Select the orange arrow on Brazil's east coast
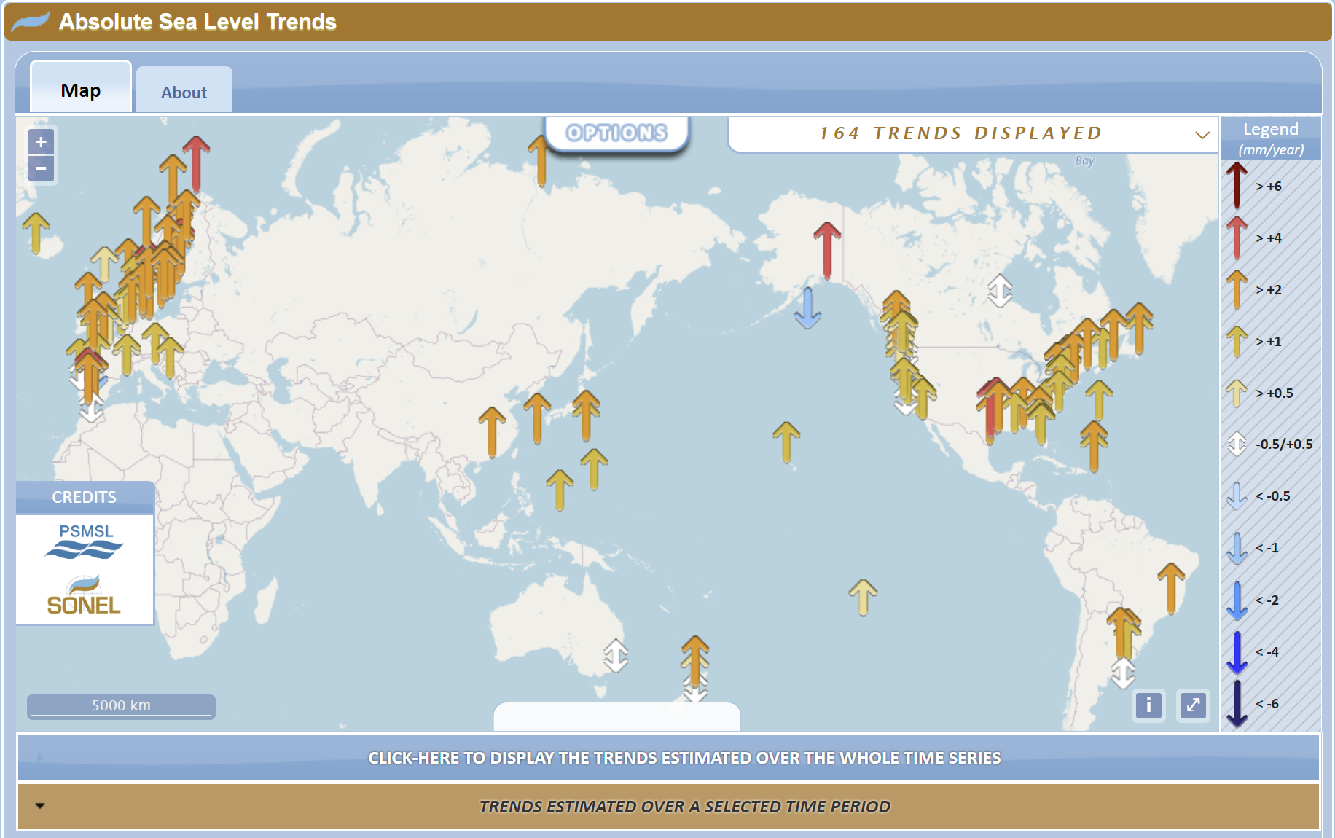This screenshot has width=1335, height=838. tap(1171, 587)
